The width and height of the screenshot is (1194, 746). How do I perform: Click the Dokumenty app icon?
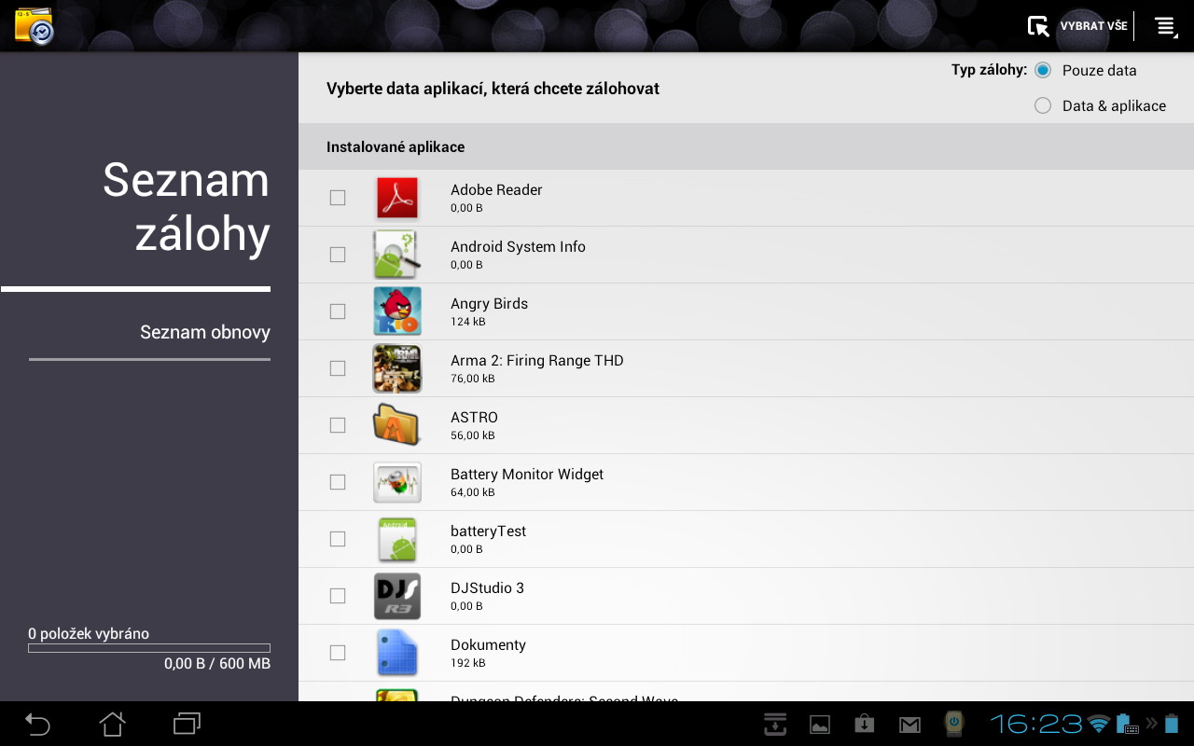pos(397,652)
